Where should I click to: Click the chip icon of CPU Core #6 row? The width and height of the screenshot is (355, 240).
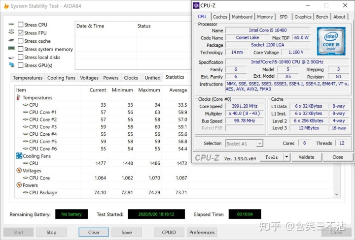click(x=26, y=149)
